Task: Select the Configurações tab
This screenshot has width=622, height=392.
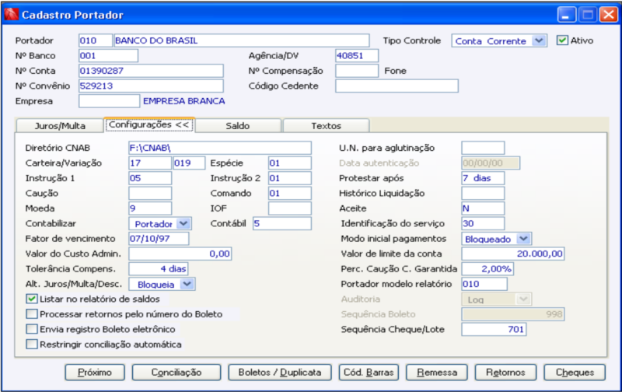Action: 149,124
